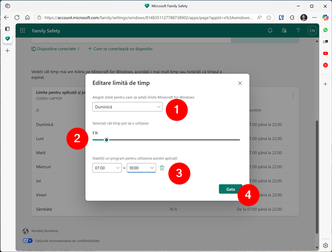332x252 pixels.
Task: Open CN account manager
Action: (312, 31)
